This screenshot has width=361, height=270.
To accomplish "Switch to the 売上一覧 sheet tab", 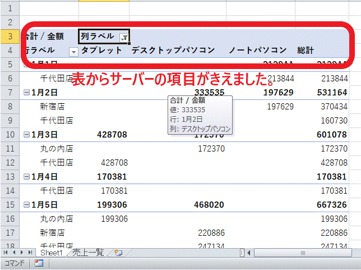I will coord(88,253).
